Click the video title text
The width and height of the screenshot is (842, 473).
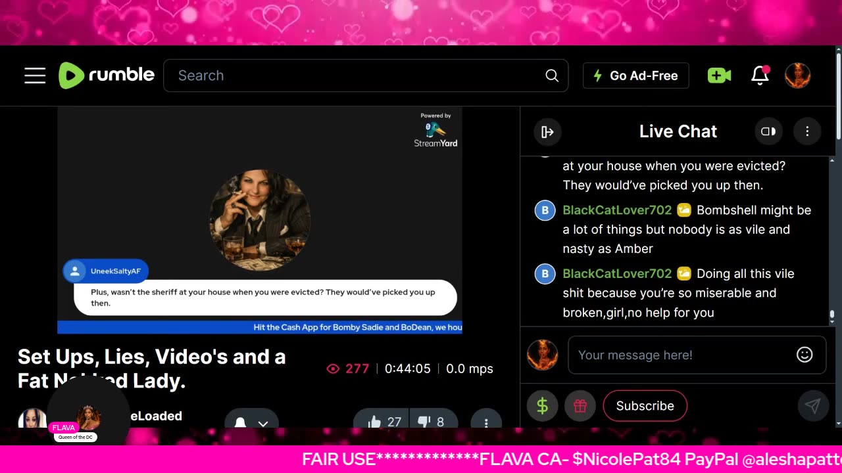click(151, 368)
